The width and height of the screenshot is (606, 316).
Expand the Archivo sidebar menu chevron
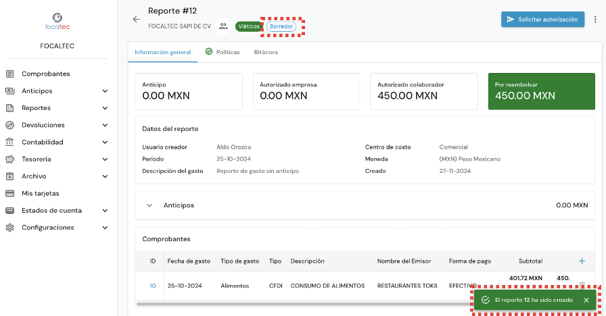tap(105, 176)
